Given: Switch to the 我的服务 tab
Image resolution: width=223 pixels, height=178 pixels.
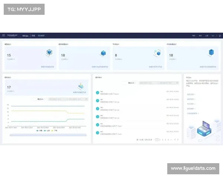Looking at the screenshot, I should (x=41, y=36).
